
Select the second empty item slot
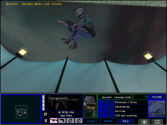coord(79,121)
